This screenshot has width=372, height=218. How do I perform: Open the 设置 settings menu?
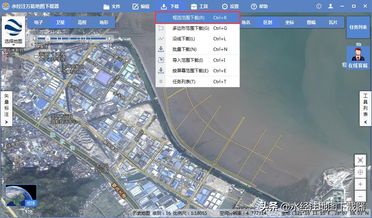tap(229, 6)
